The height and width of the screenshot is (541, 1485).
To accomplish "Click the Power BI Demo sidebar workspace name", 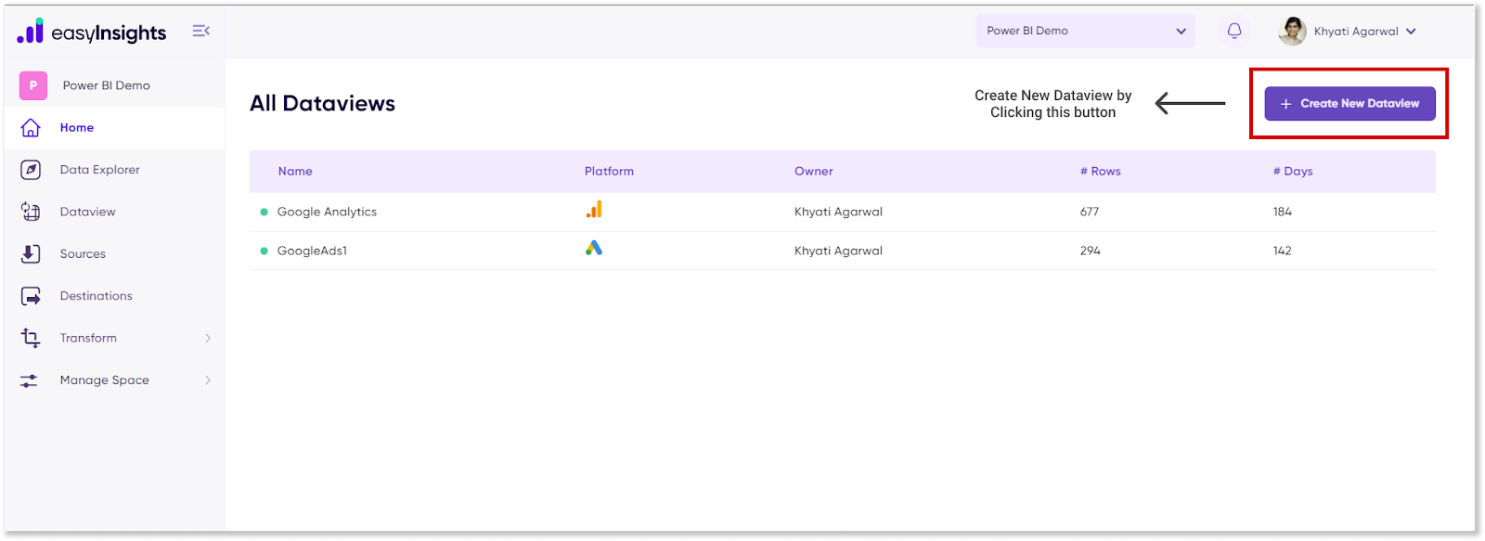I will (107, 85).
